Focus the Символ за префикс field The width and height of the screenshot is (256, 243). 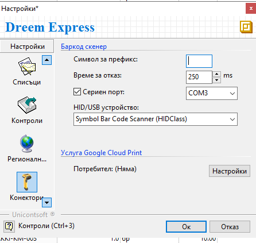[x=199, y=61]
